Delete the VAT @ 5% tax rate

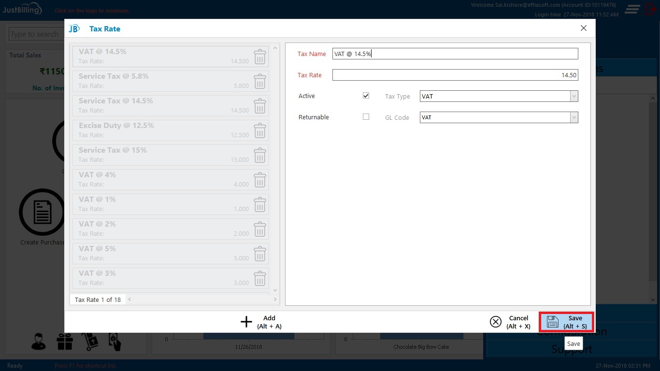click(x=260, y=254)
